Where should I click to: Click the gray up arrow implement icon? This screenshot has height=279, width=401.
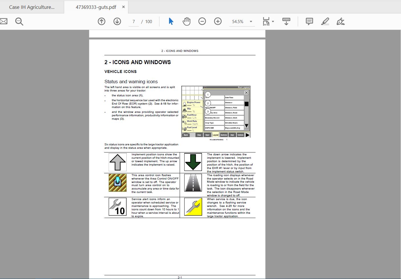(118, 162)
